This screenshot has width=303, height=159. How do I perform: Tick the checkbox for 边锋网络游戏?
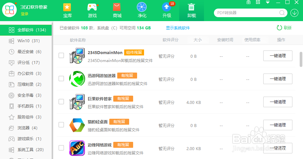click(61, 148)
